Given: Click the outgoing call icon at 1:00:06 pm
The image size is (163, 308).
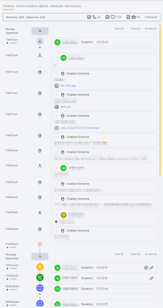Looking at the screenshot, I should tap(40, 277).
